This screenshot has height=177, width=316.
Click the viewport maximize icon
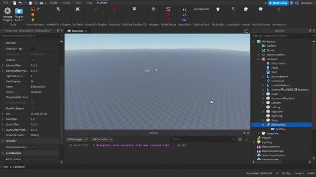246,30
